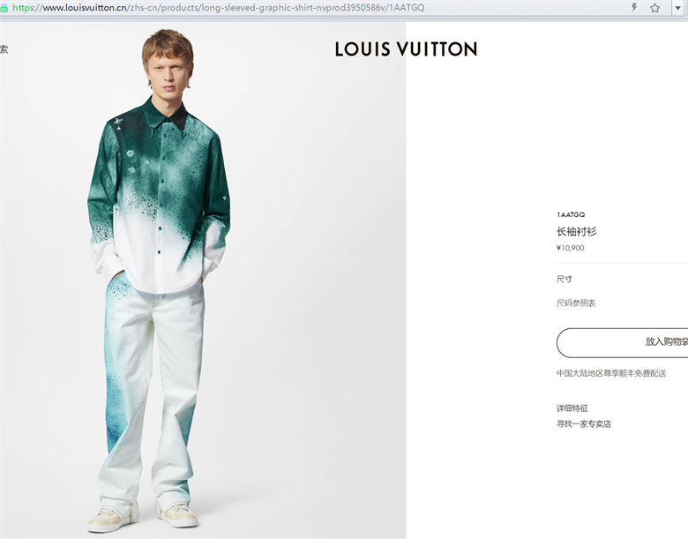Click the 放入购物袋 add to bag button

pyautogui.click(x=622, y=342)
